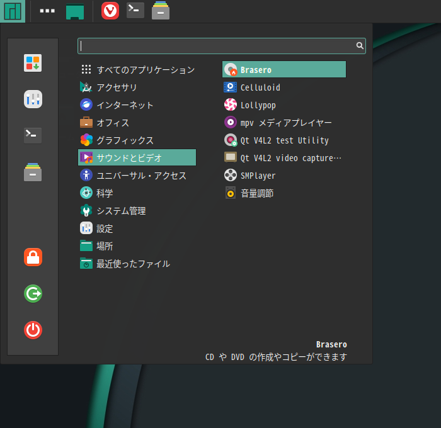Launch Celluloid video player
Screen dimensions: 441x428
(260, 87)
